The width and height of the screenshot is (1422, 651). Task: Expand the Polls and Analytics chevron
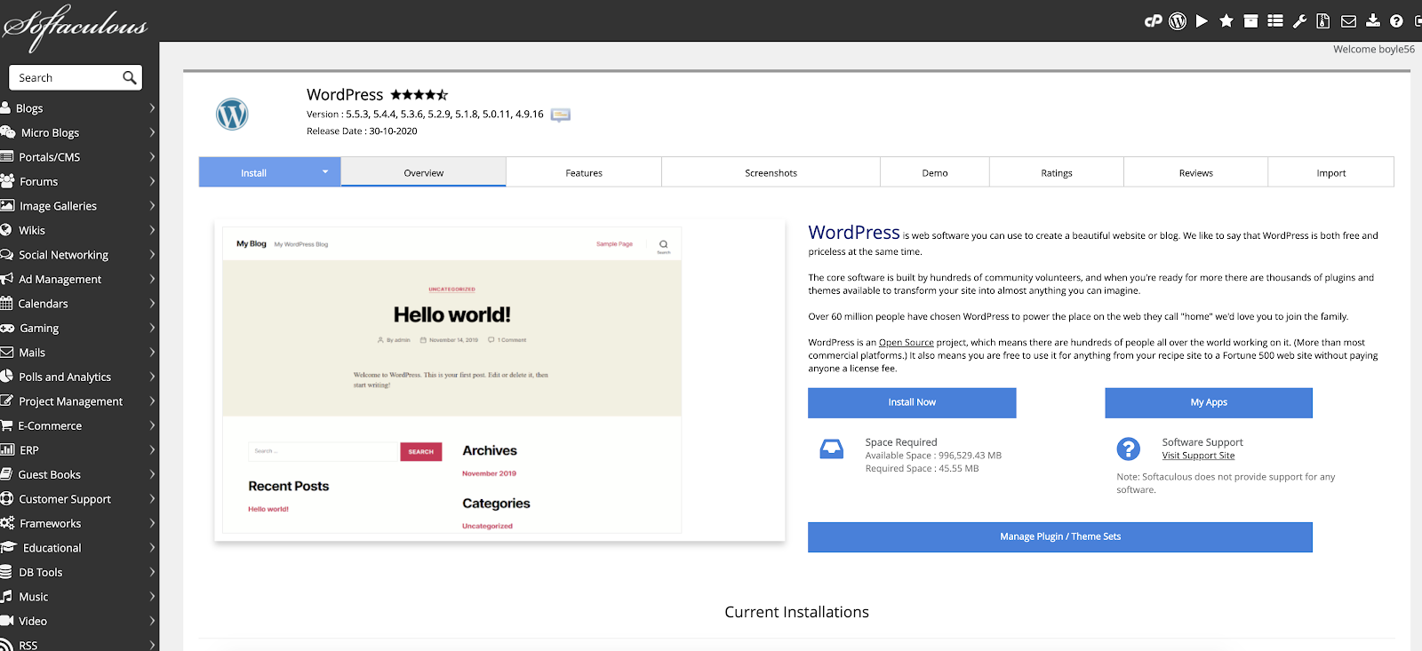click(152, 377)
